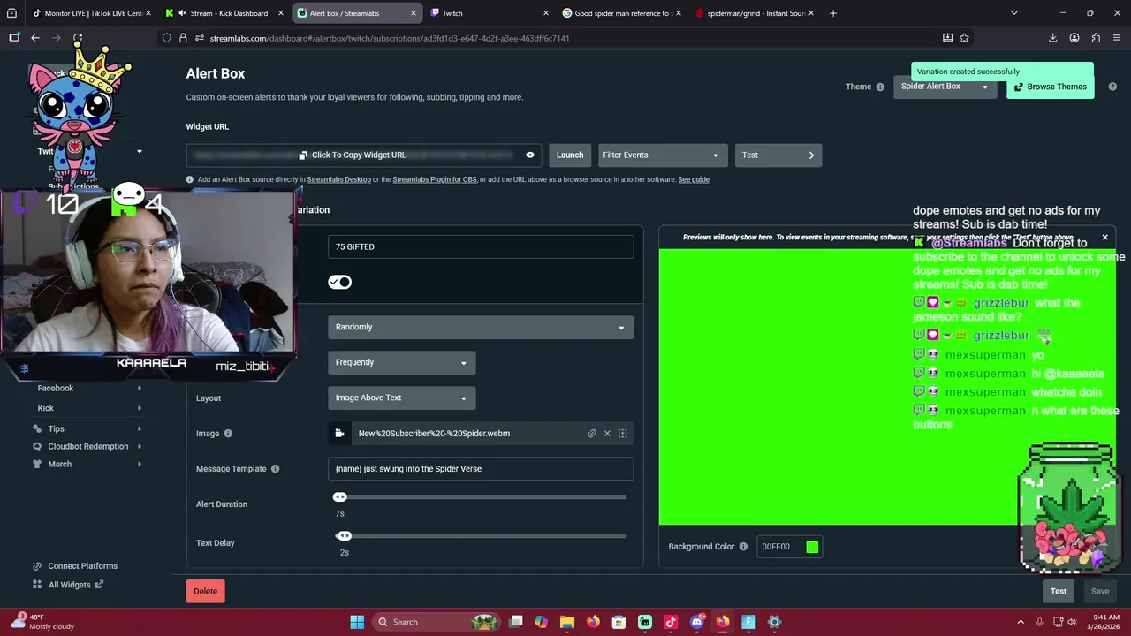Click the 75 GIFTED name field
This screenshot has height=636, width=1131.
[481, 247]
